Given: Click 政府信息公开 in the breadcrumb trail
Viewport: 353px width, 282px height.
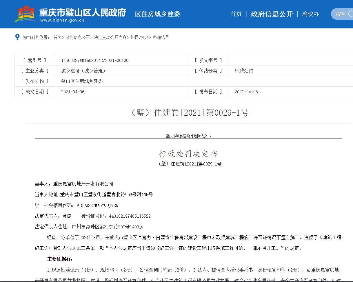Looking at the screenshot, I should pos(78,37).
